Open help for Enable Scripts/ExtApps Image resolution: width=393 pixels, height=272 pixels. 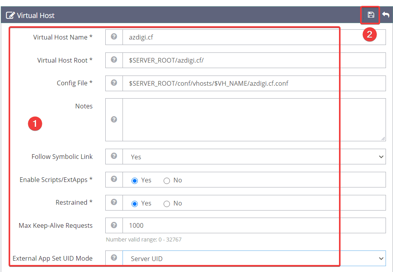pyautogui.click(x=114, y=180)
